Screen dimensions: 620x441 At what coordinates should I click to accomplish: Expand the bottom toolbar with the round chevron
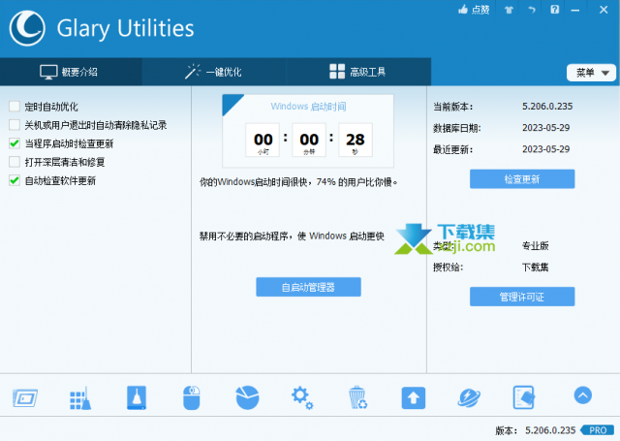pyautogui.click(x=583, y=395)
